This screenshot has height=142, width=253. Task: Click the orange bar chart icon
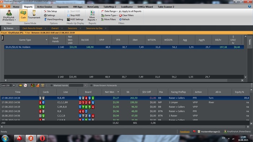point(38,85)
